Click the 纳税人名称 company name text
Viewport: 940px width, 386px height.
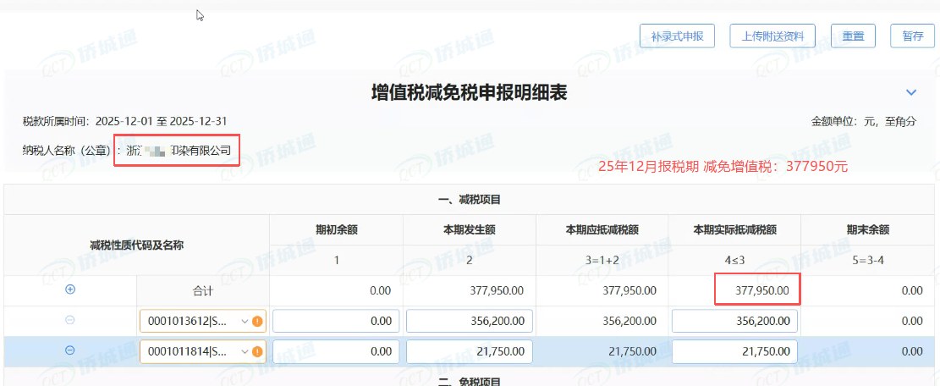pos(179,151)
